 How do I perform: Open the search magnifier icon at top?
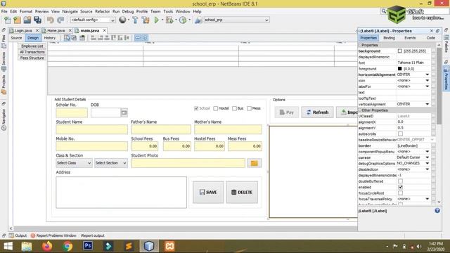pos(384,11)
